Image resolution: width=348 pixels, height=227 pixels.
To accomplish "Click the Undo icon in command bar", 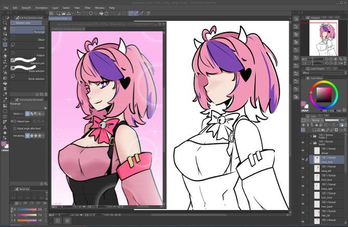I will (x=78, y=13).
